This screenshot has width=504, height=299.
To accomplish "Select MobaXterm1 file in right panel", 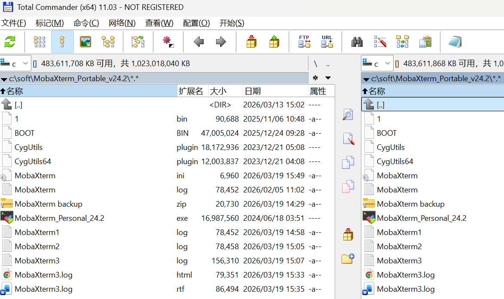I will pos(433,232).
